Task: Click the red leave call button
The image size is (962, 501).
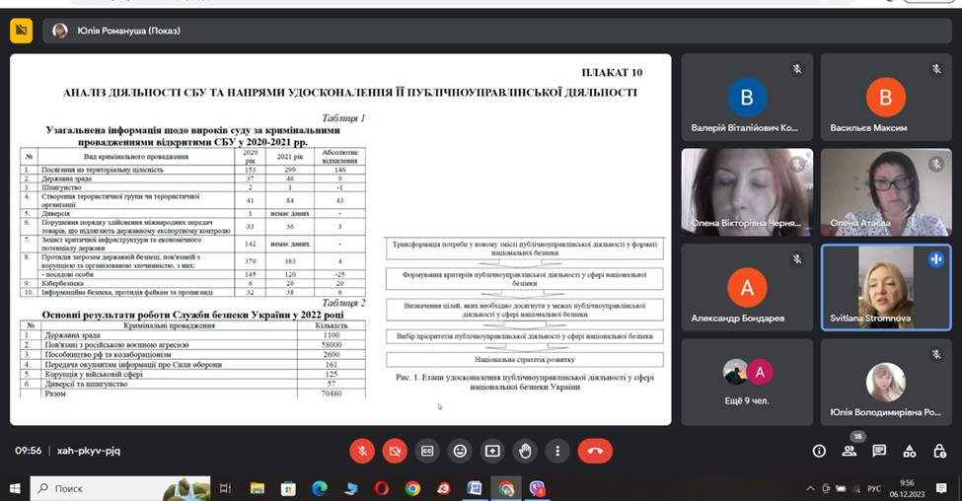Action: [595, 452]
